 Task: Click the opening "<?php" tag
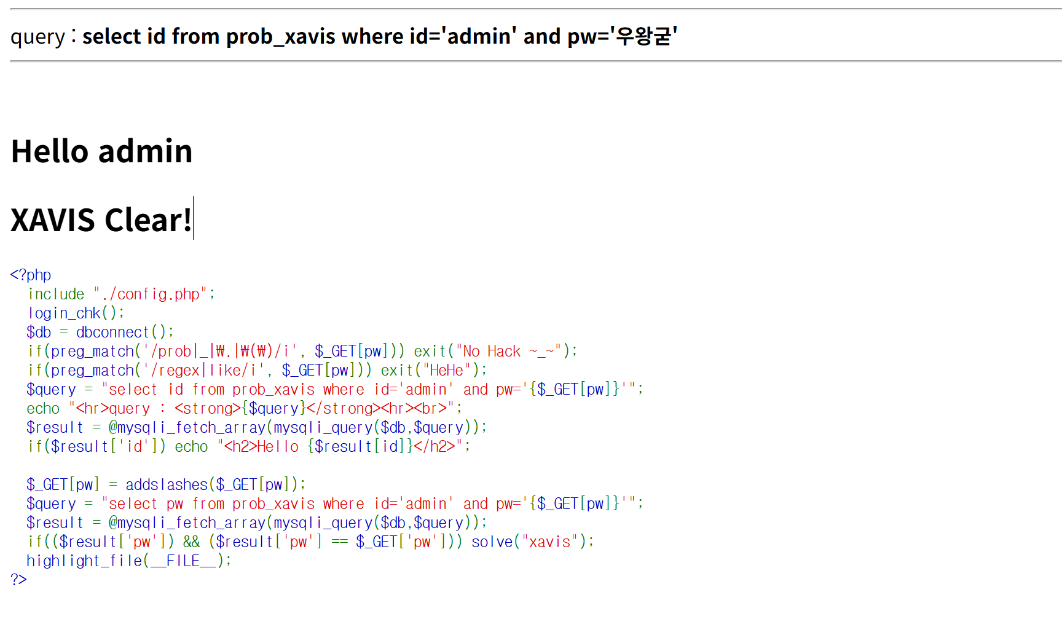coord(31,275)
